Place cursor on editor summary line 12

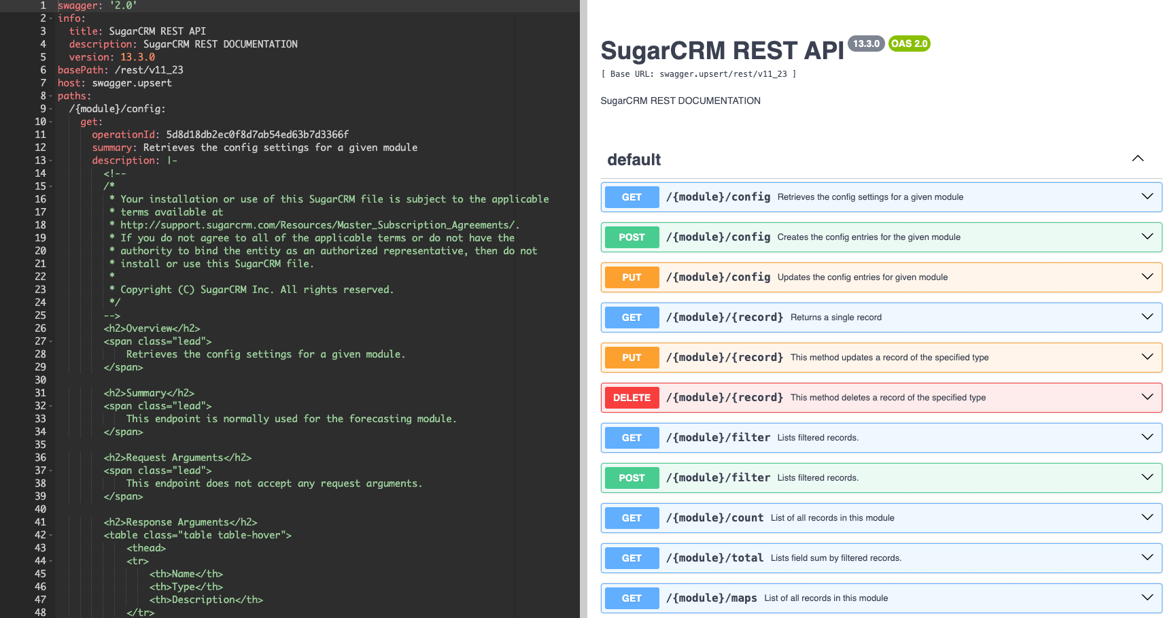coord(255,148)
